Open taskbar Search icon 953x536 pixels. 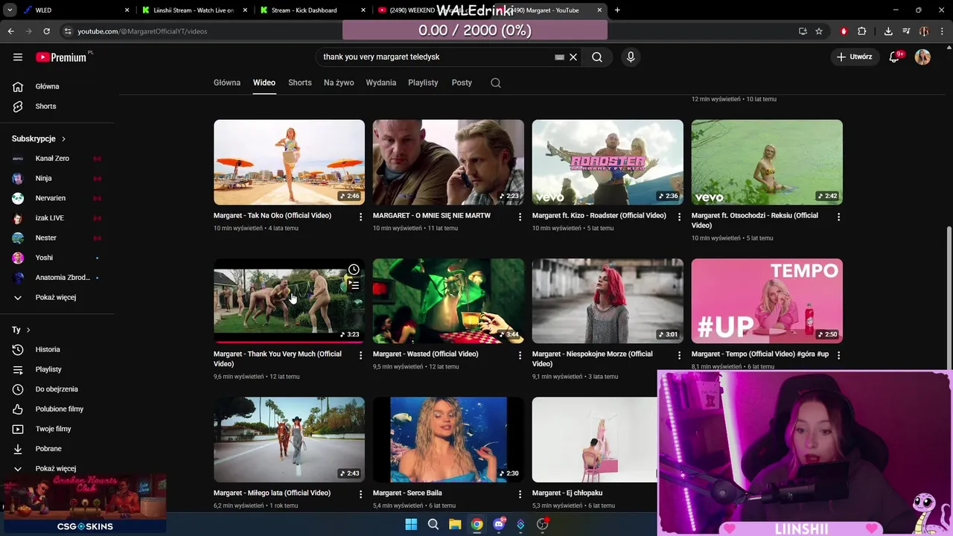tap(433, 524)
